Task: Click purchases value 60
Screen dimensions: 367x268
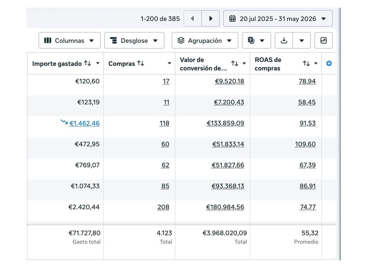Action: click(x=165, y=144)
